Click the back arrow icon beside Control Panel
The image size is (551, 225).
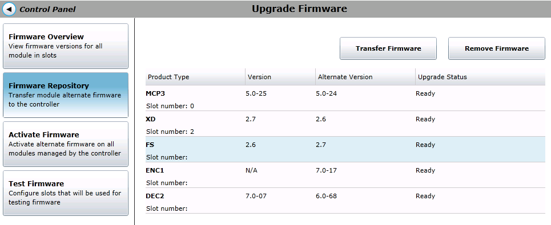tap(9, 9)
